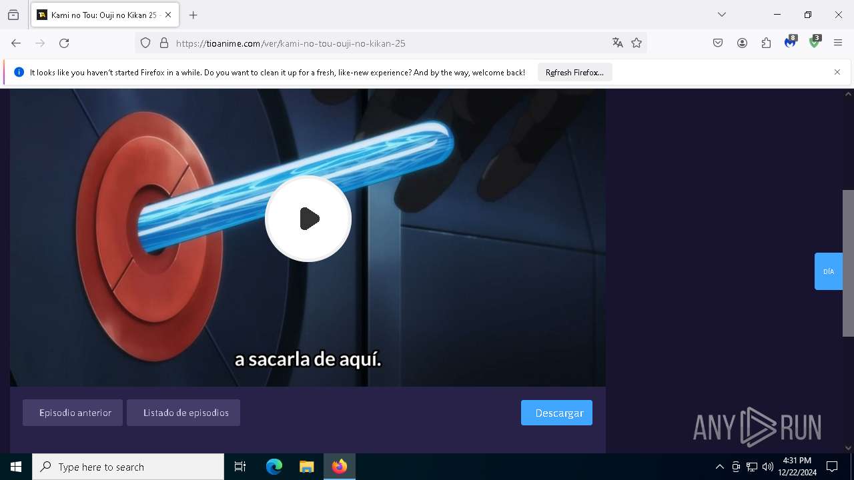854x480 pixels.
Task: Click the Descargar button
Action: [x=556, y=413]
